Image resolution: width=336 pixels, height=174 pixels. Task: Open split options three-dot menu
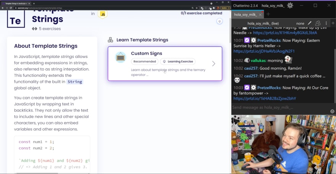tap(326, 23)
